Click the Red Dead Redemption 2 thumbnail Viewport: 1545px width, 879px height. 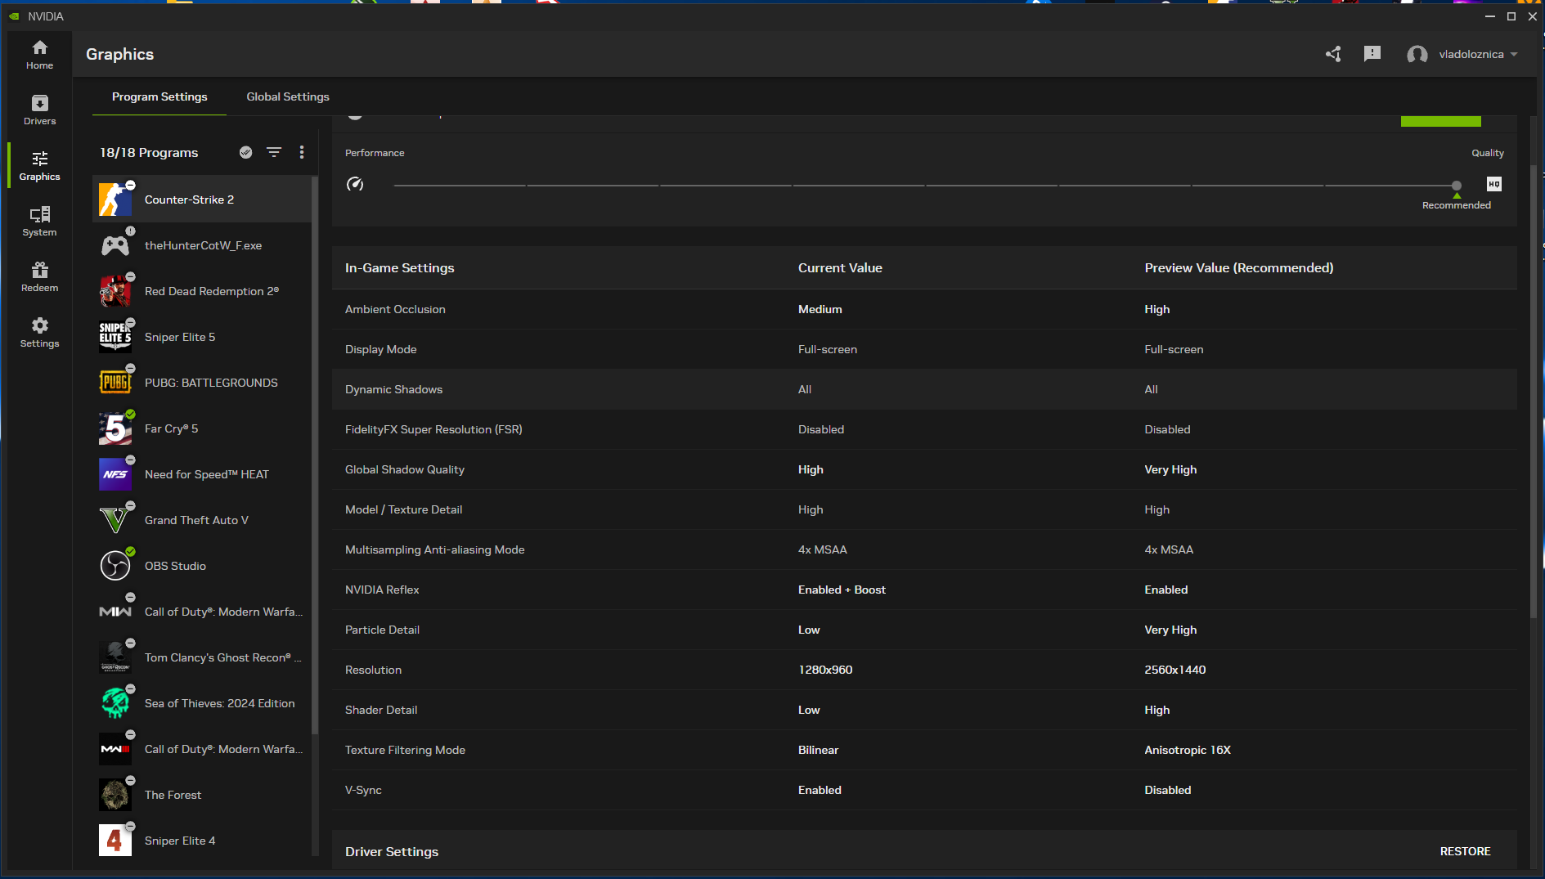click(115, 291)
